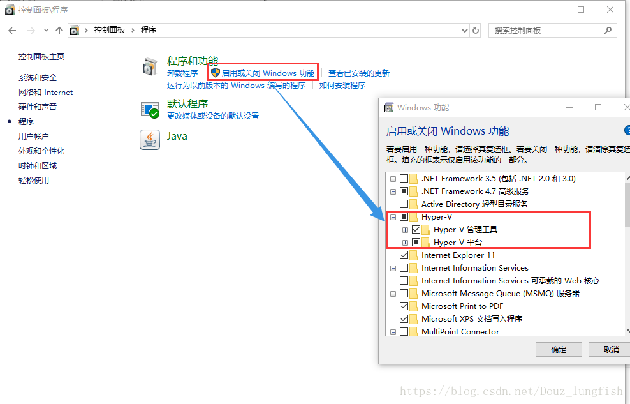Viewport: 630px width, 404px height.
Task: Expand .NET Framework 4.7 高级服务 node
Action: tap(393, 191)
